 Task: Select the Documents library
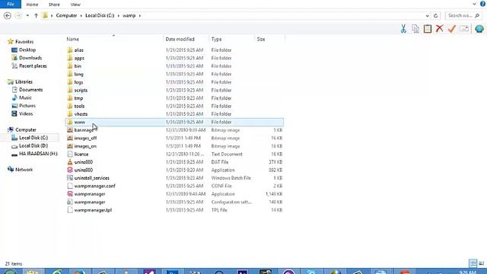(30, 90)
